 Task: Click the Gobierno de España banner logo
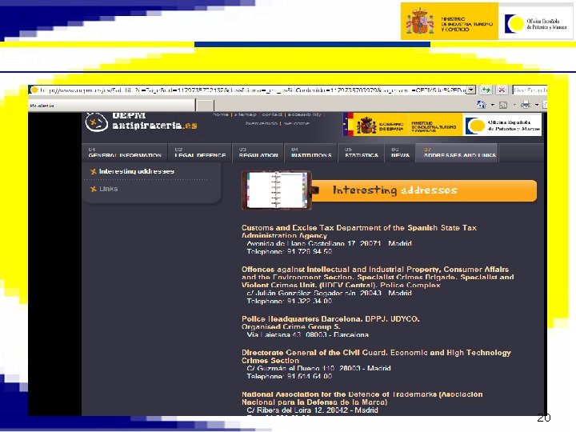point(375,125)
